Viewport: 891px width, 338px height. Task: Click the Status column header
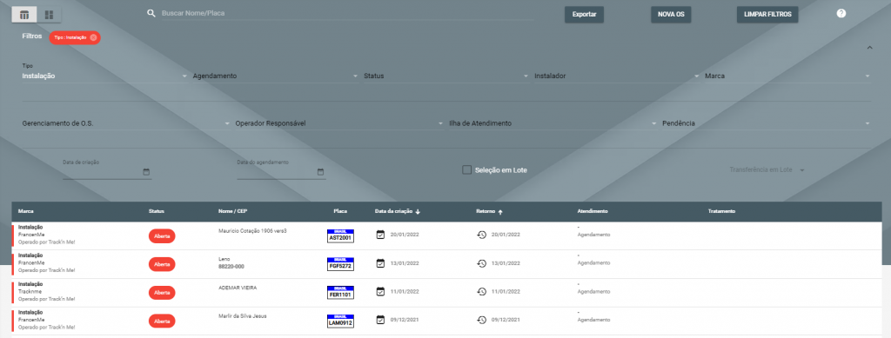157,211
